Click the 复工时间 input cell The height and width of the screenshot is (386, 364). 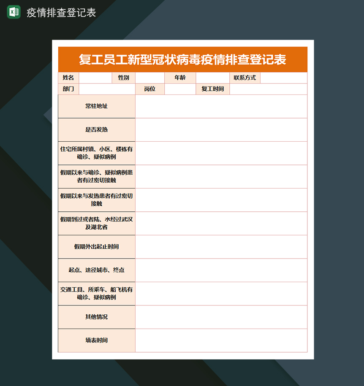pos(269,89)
